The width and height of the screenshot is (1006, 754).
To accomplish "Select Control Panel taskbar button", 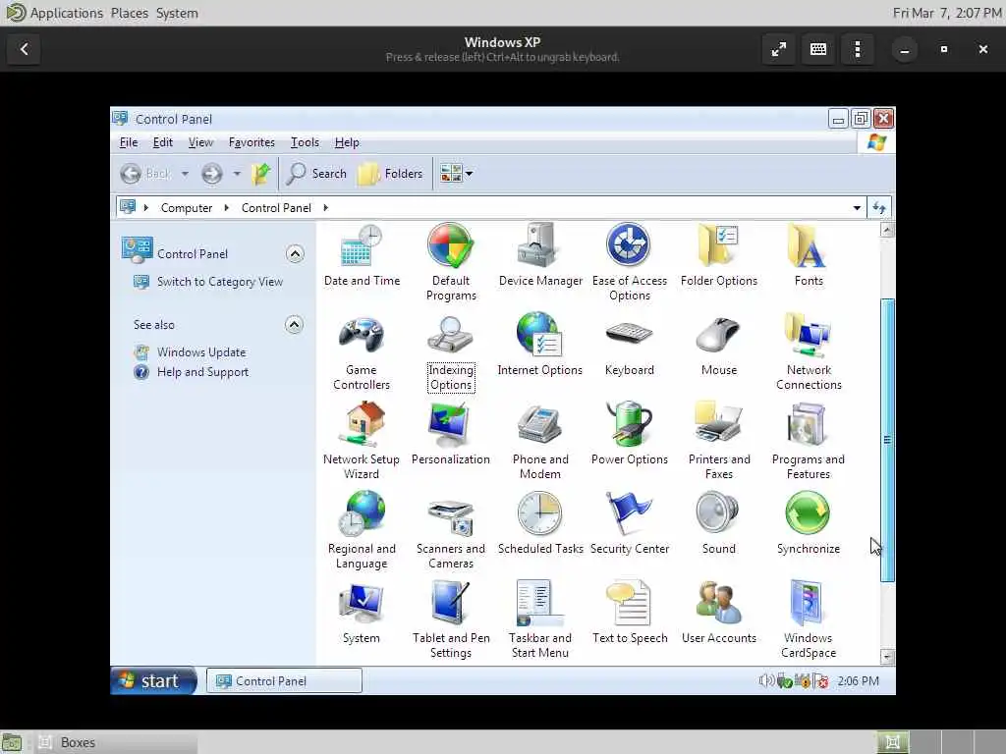I will click(284, 681).
